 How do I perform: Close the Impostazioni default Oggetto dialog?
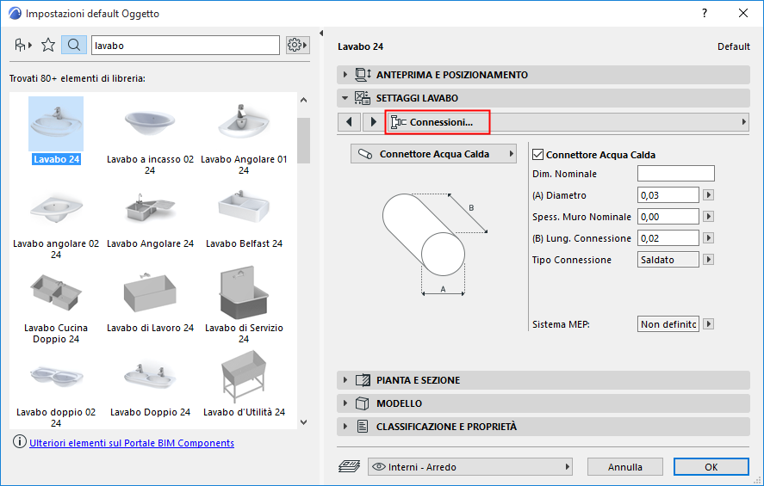tap(743, 13)
